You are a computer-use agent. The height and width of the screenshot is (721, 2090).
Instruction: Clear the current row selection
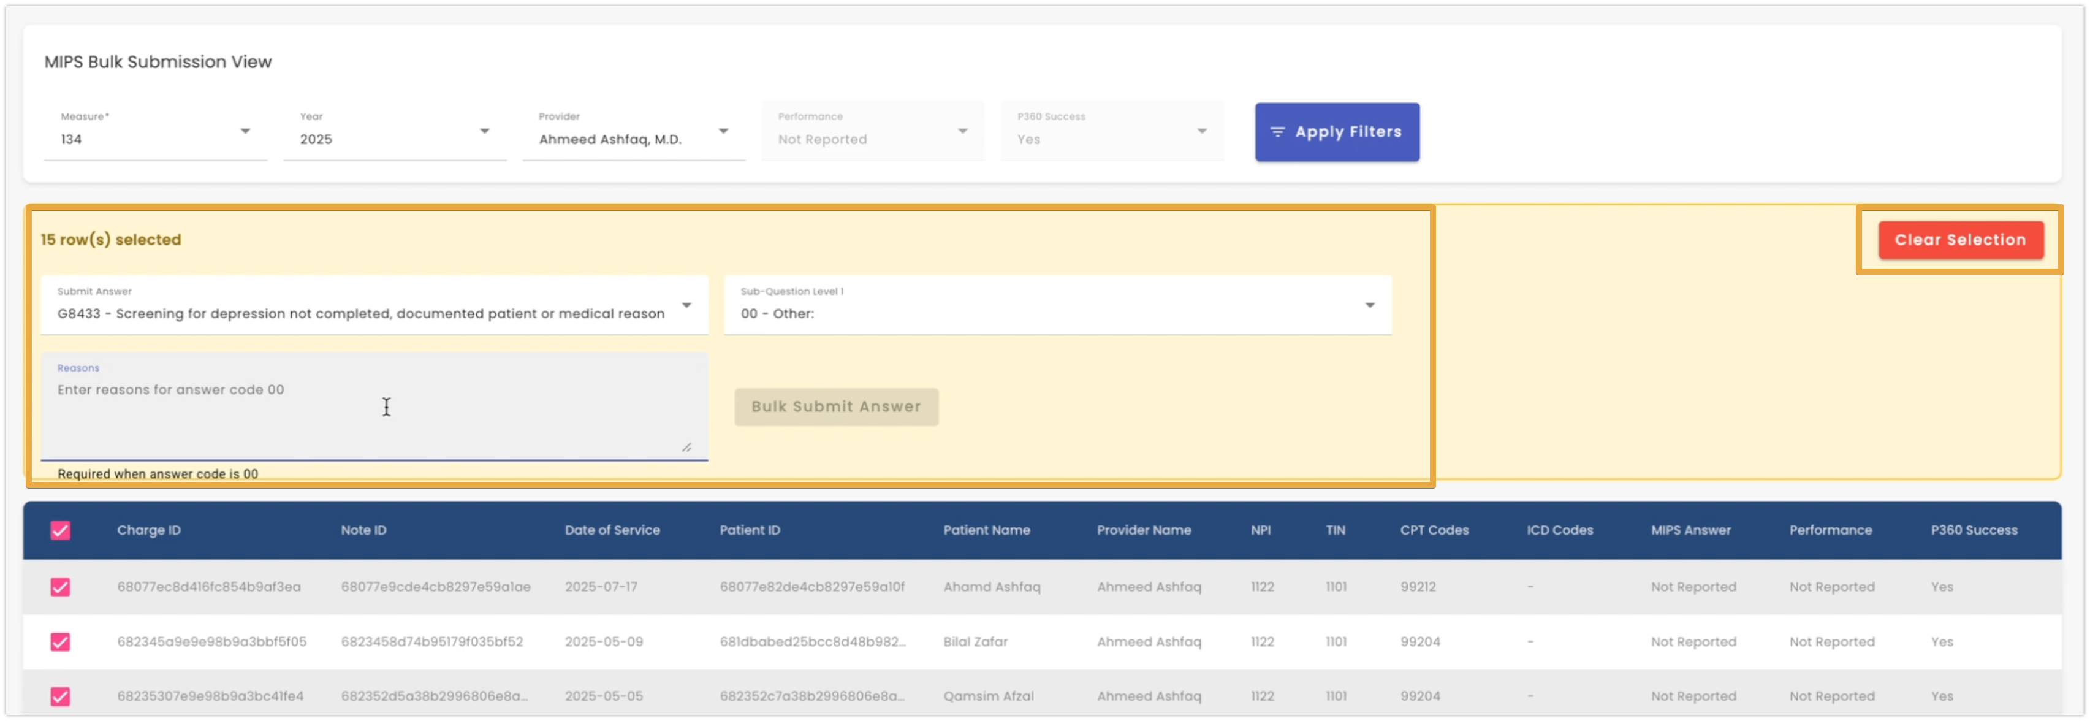(1960, 240)
